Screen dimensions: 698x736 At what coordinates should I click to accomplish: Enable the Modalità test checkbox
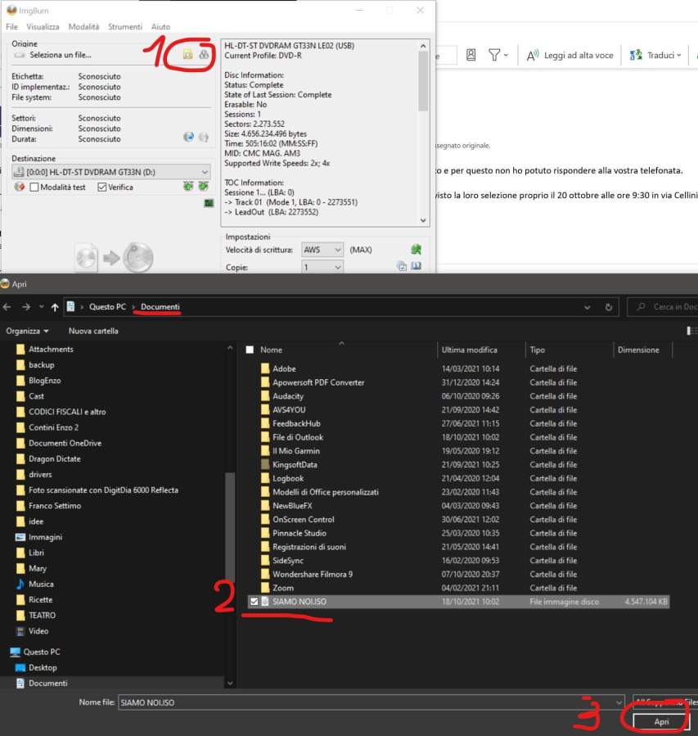click(x=34, y=187)
